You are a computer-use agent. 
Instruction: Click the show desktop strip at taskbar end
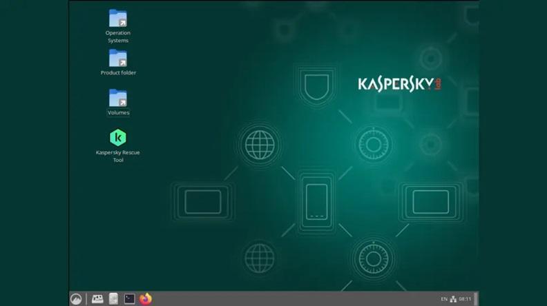[x=476, y=299]
